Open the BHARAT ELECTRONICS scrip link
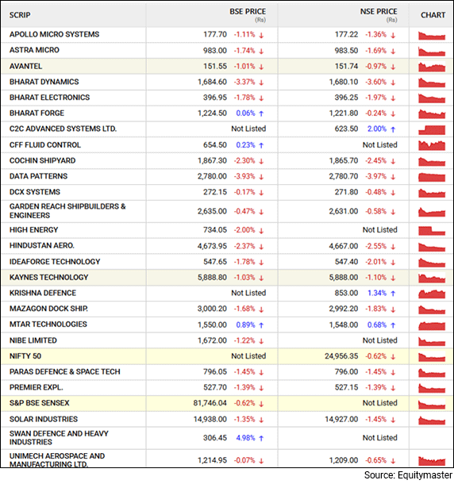Image resolution: width=454 pixels, height=484 pixels. (49, 98)
